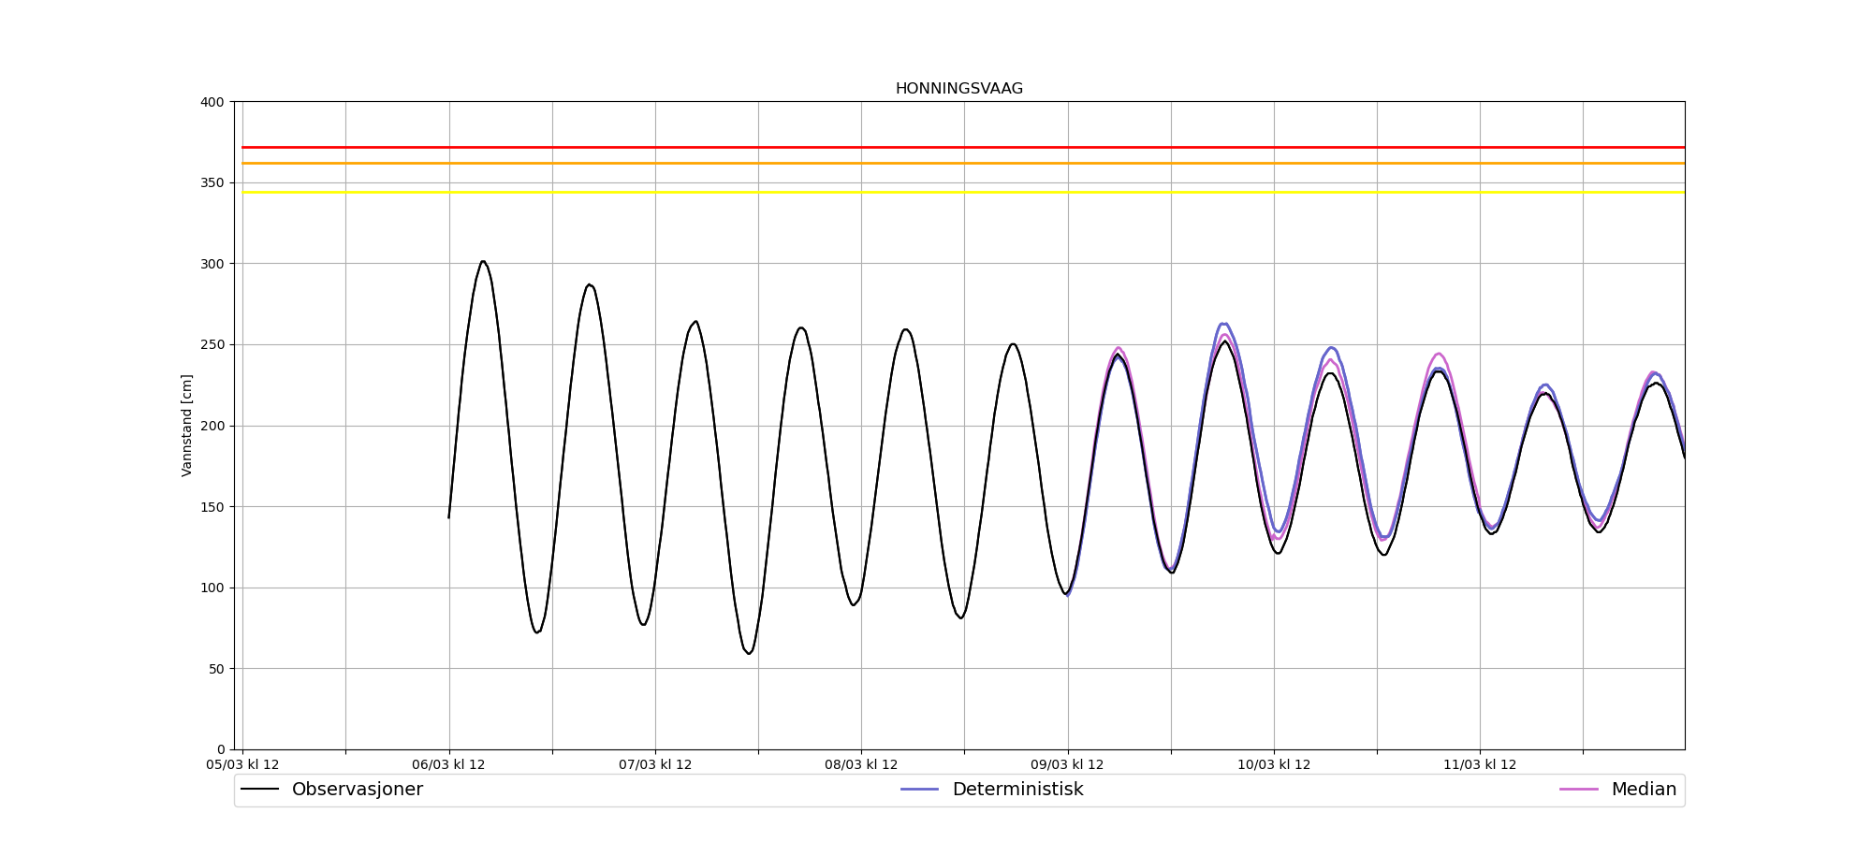Click black line swatch beside Observasjoner

(260, 790)
